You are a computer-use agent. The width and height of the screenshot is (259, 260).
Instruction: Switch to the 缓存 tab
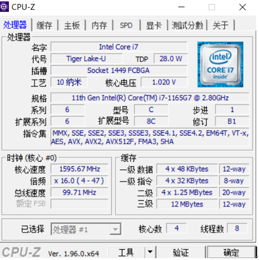44,25
